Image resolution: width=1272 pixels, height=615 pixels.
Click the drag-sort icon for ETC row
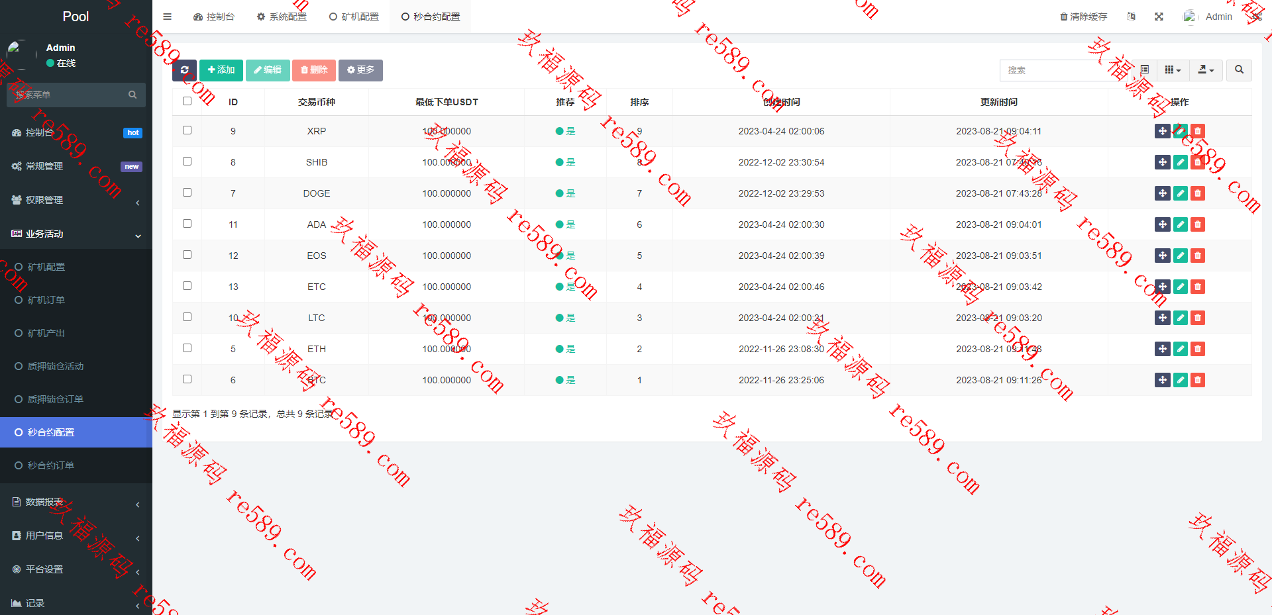[x=1162, y=287]
